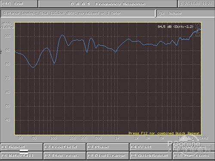Show F7 Step response
Image resolution: width=215 pixels, height=161 pixels.
coord(64,155)
